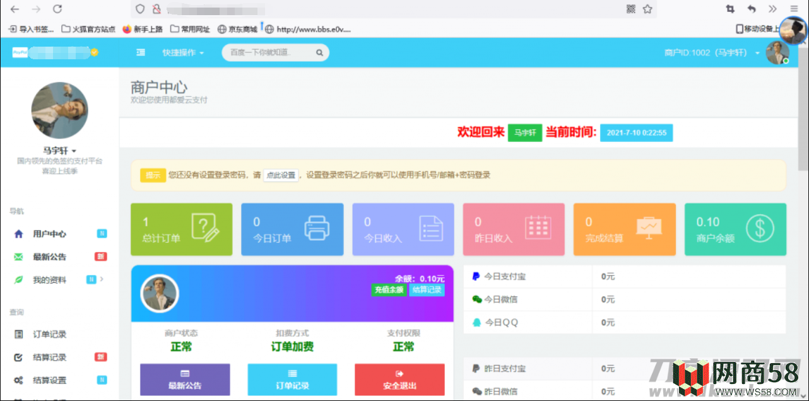
Task: Open 结算设置 in the sidebar
Action: tap(49, 380)
